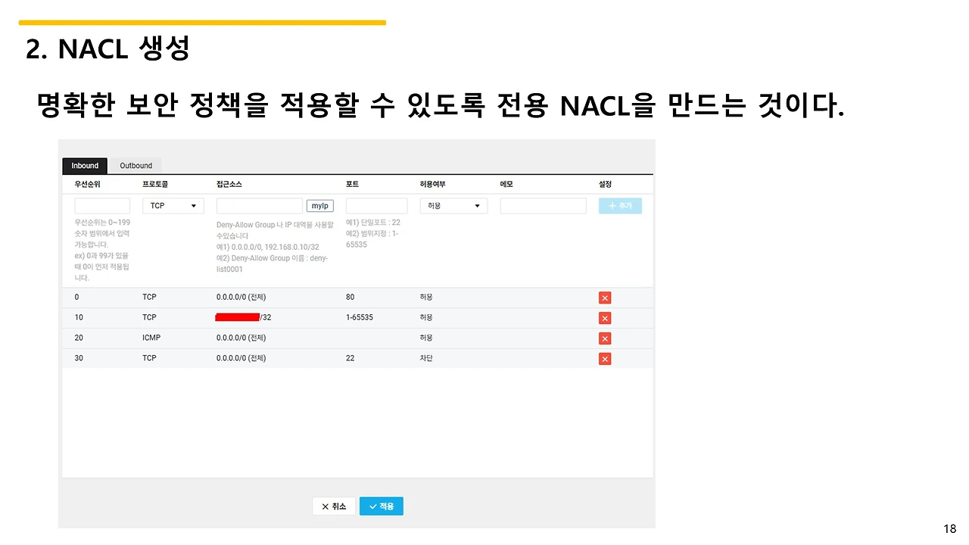
Task: Click the 접근소스 source address field
Action: [x=259, y=205]
